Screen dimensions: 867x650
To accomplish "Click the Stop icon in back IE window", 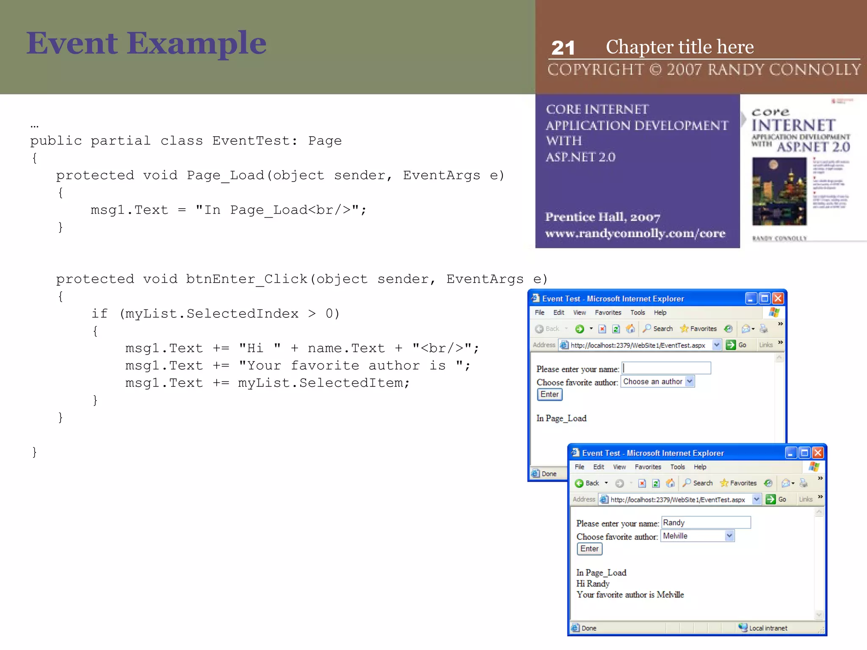I will coord(602,329).
